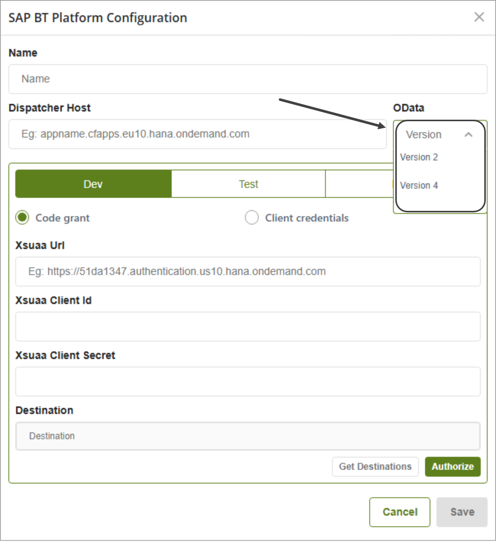Close the SAP BT Platform Configuration dialog
496x550 pixels.
point(479,17)
